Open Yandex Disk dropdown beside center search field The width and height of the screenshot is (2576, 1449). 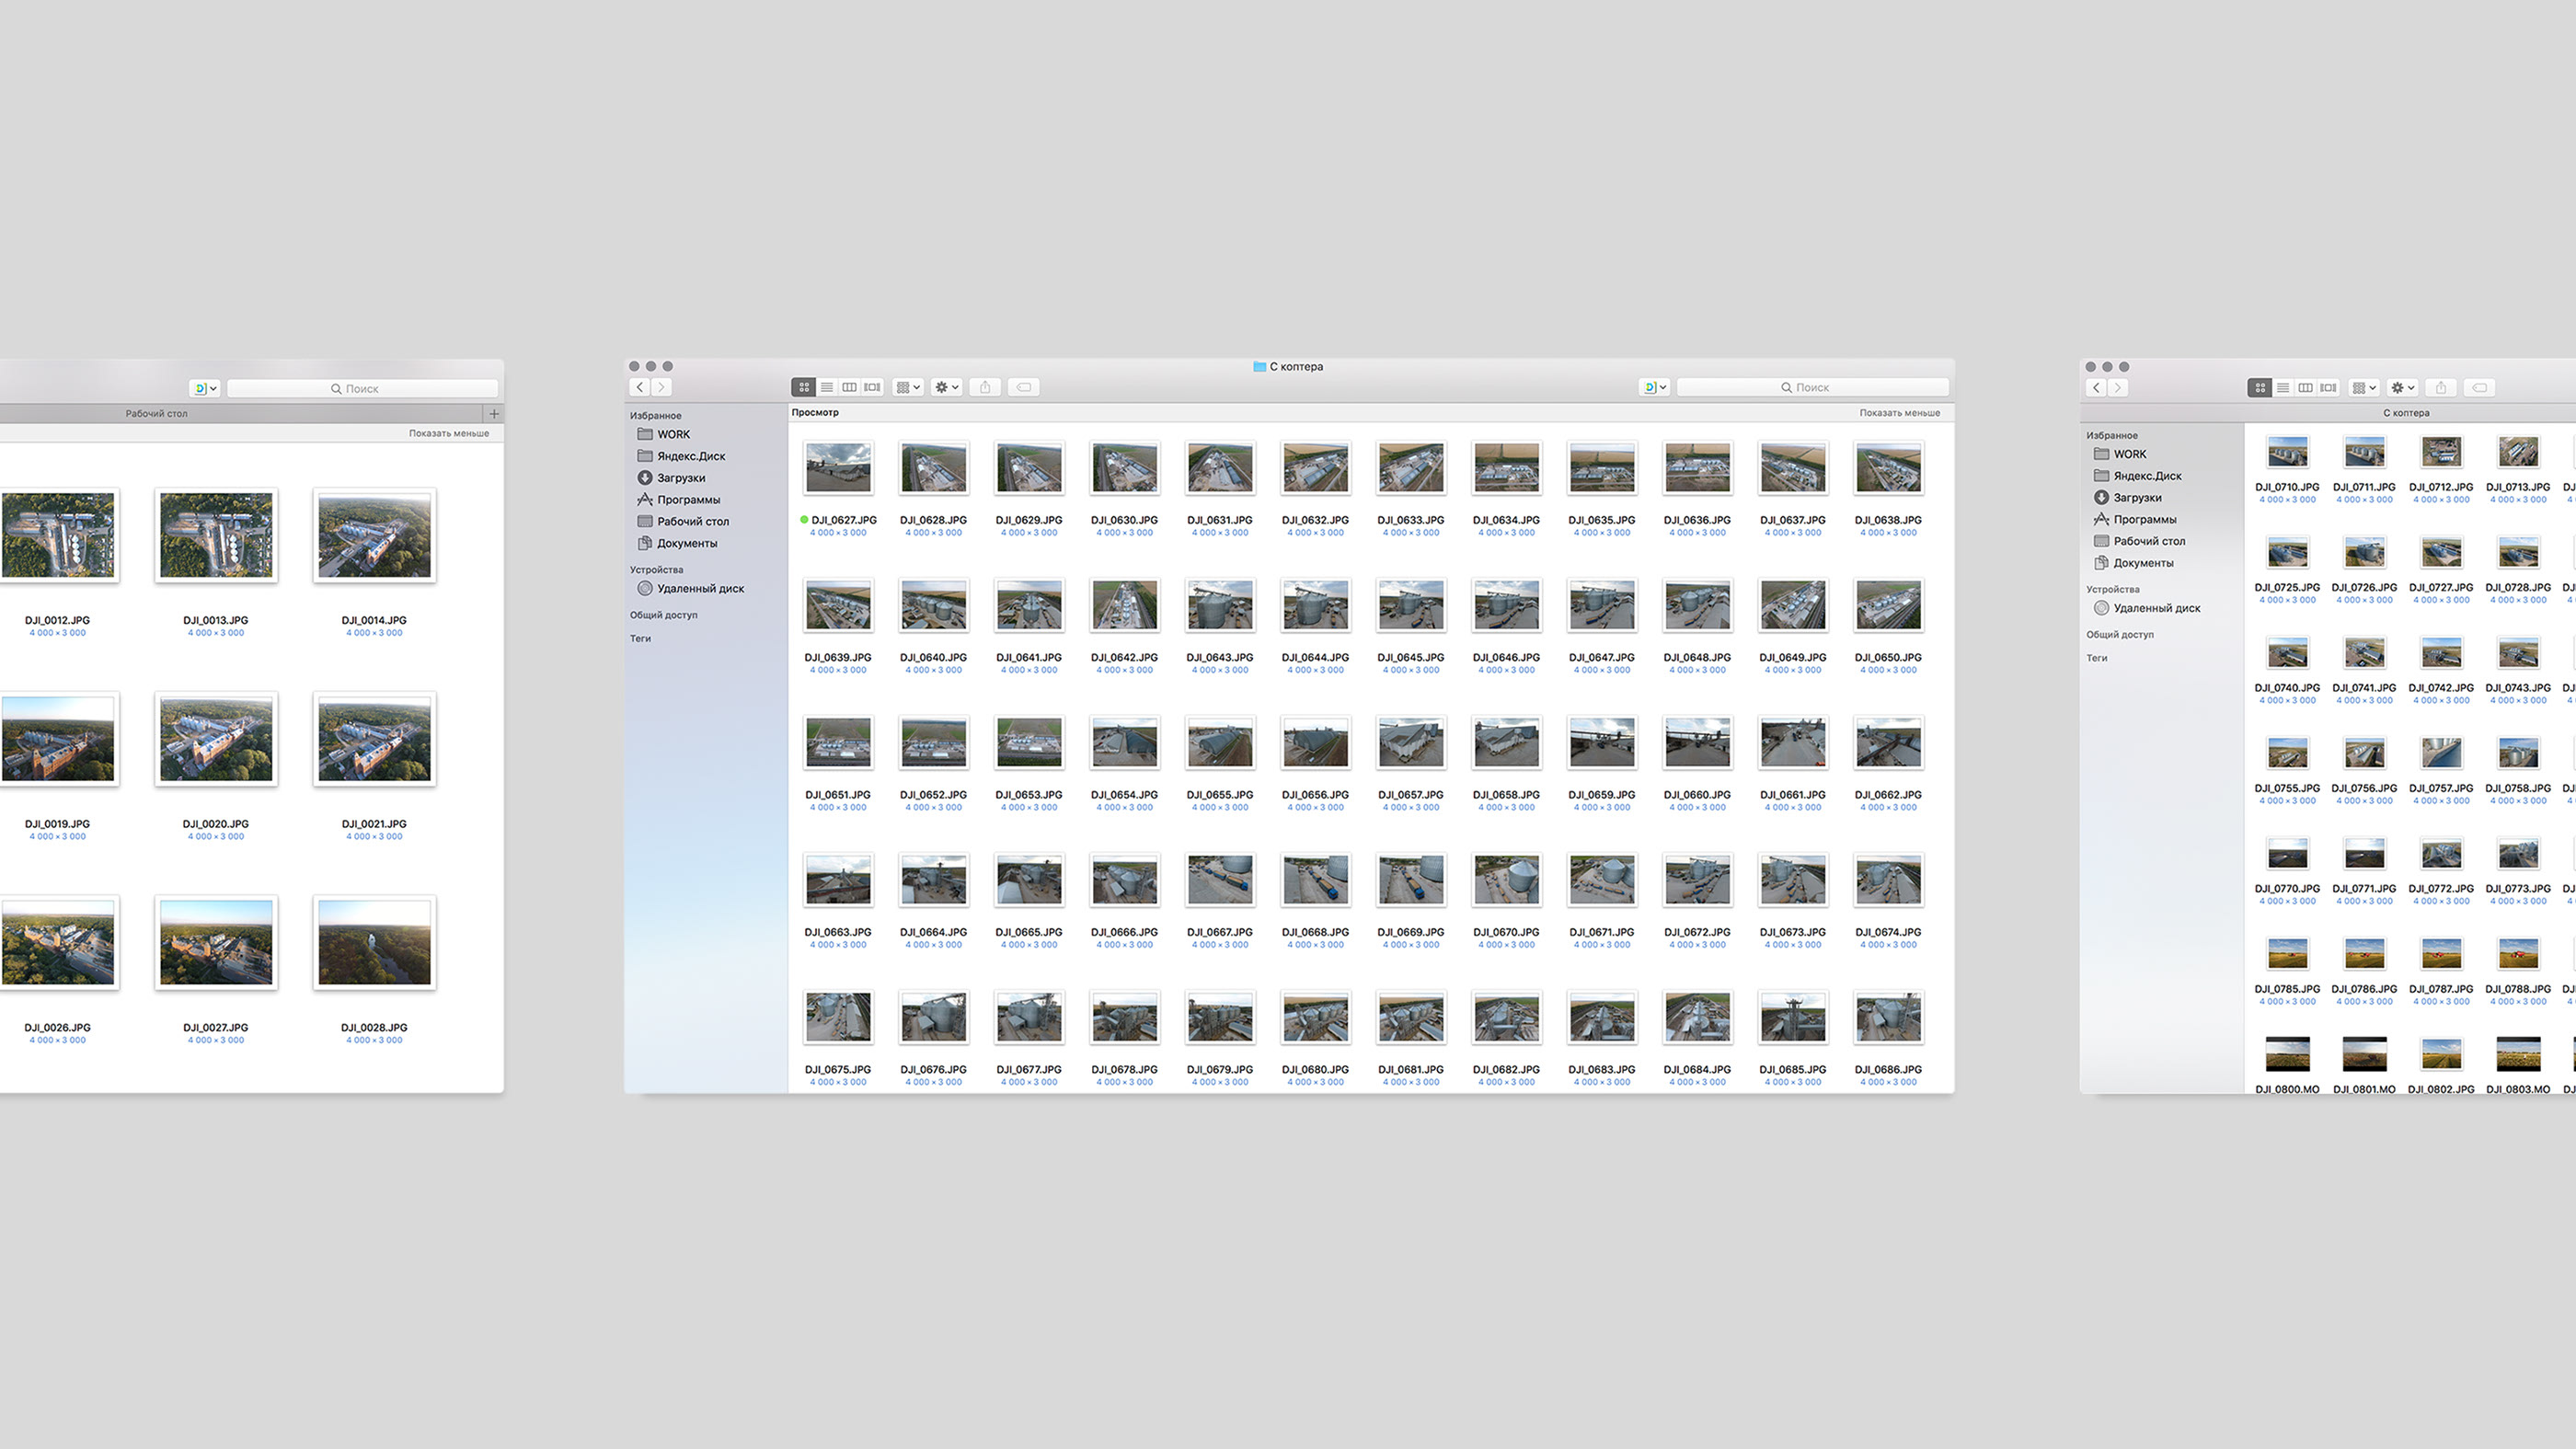[1654, 387]
